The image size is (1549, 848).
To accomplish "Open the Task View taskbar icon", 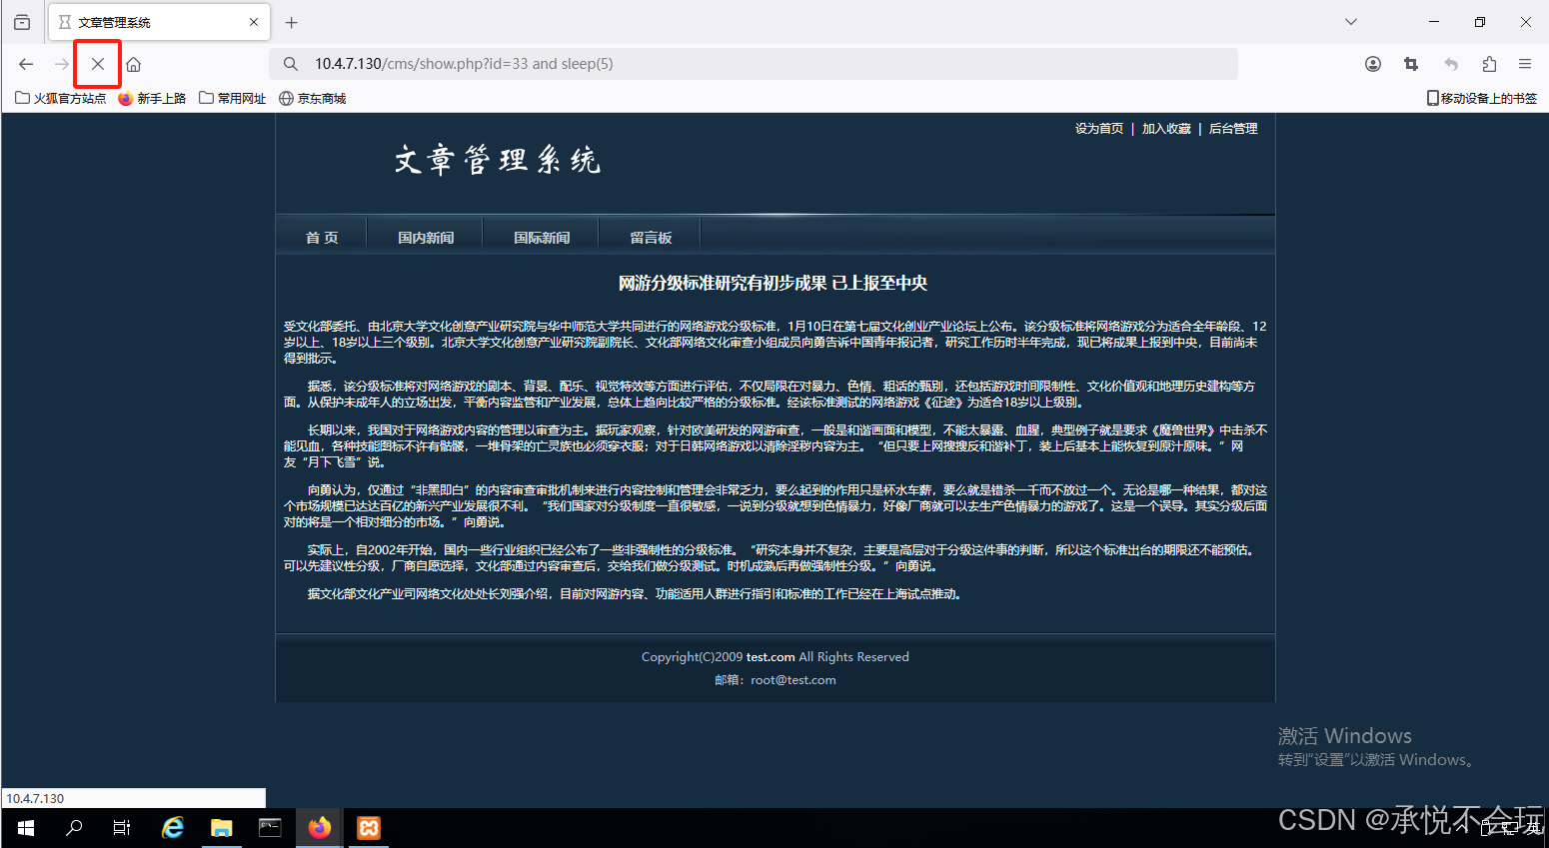I will click(122, 828).
